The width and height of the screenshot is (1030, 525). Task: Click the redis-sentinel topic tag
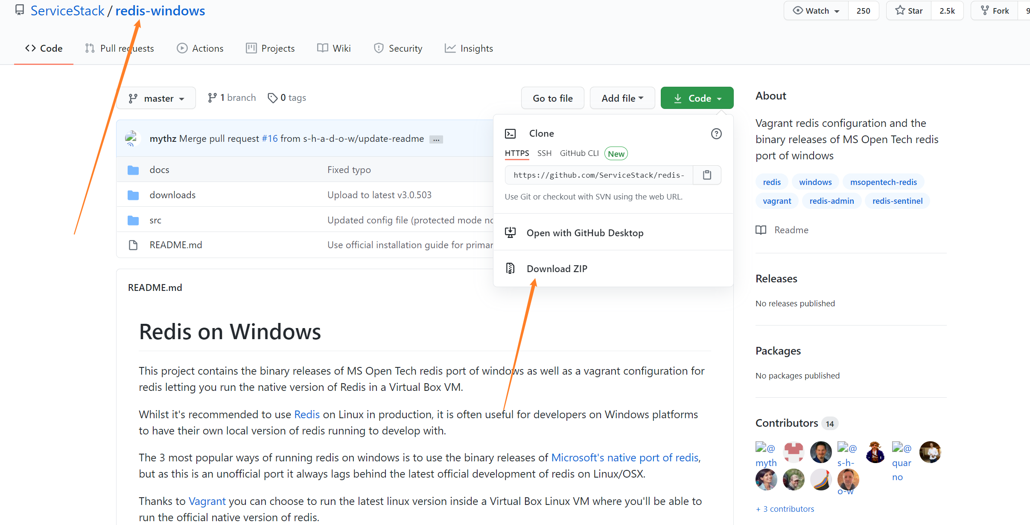coord(897,201)
